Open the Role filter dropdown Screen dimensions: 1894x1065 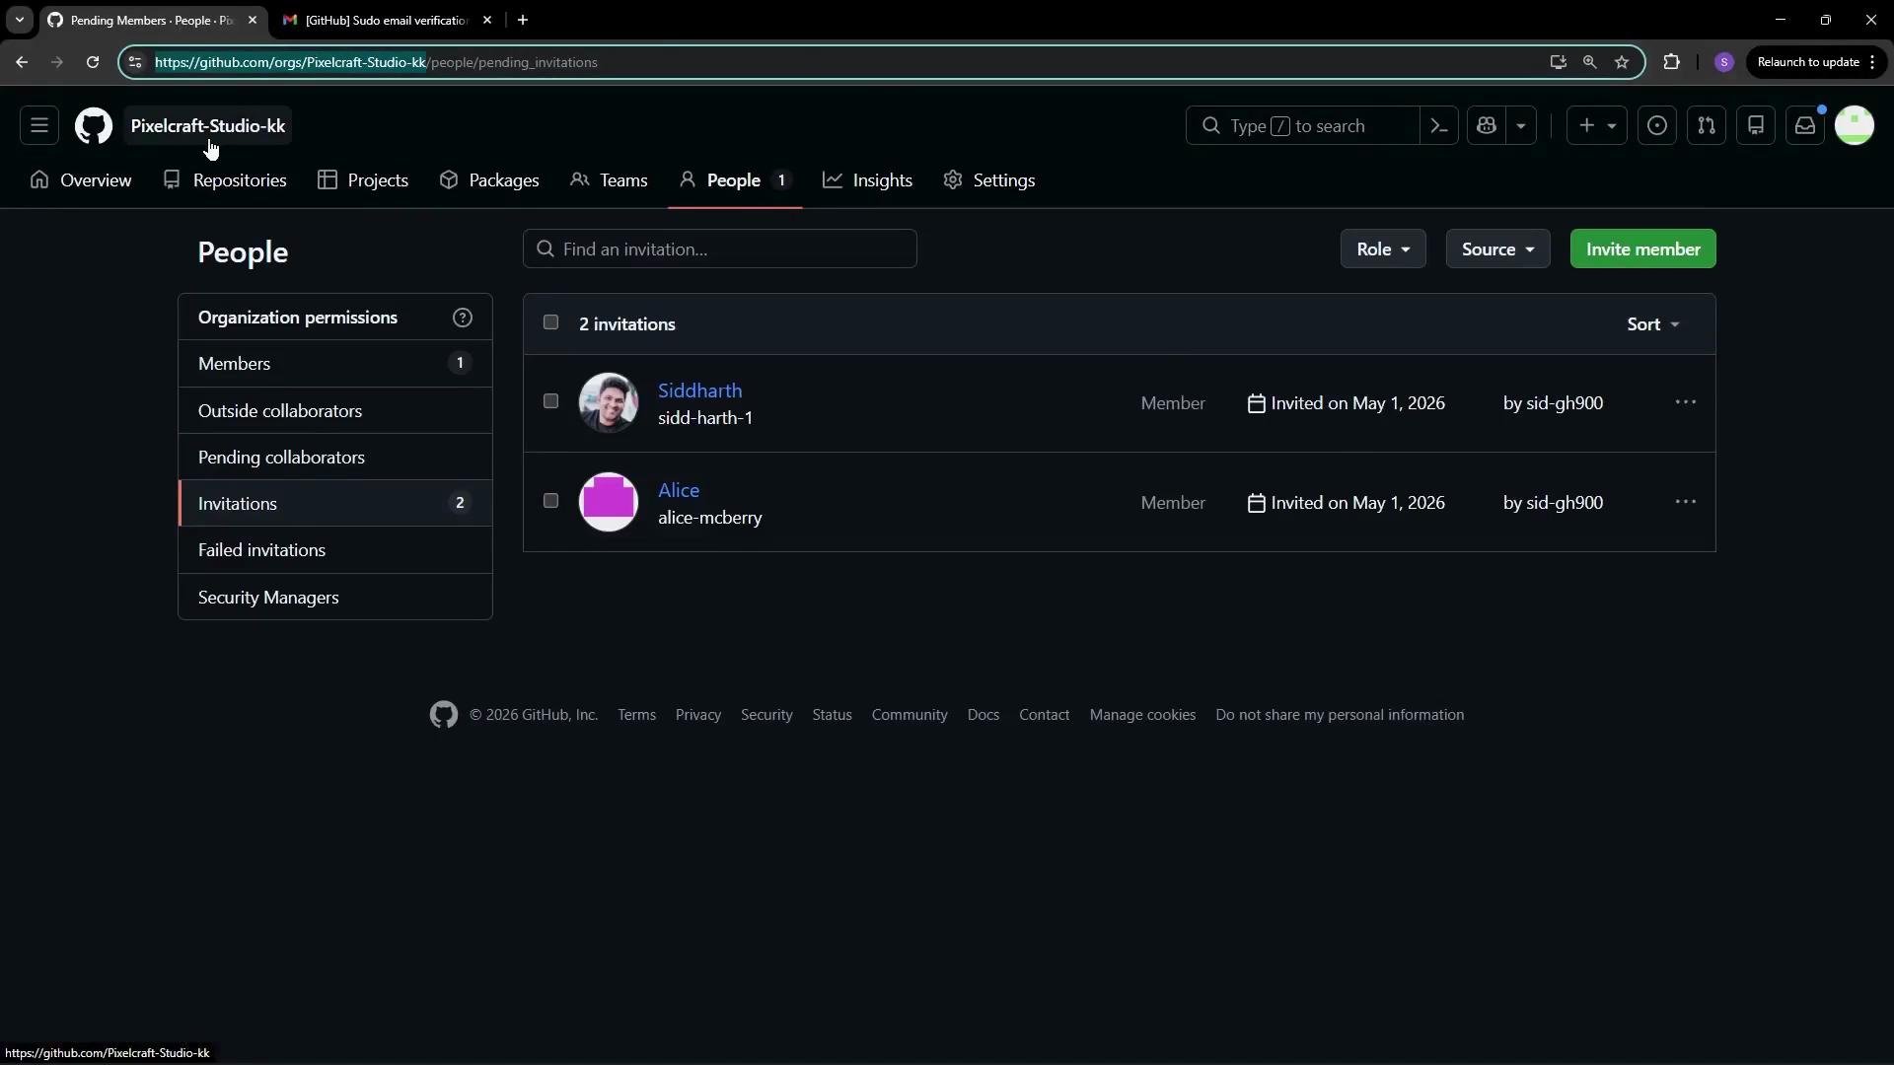pos(1383,249)
